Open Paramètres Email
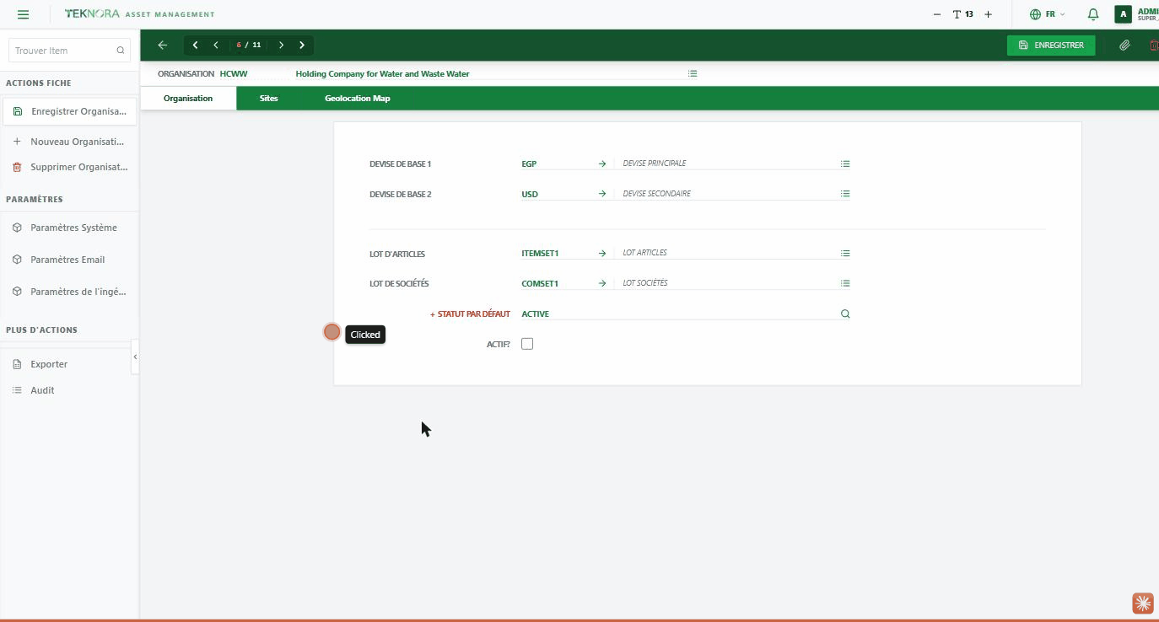 [x=69, y=260]
